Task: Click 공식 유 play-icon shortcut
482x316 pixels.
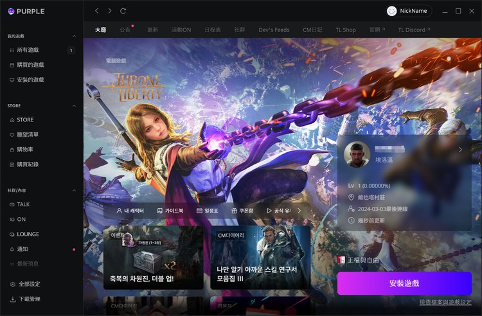Action: [278, 211]
